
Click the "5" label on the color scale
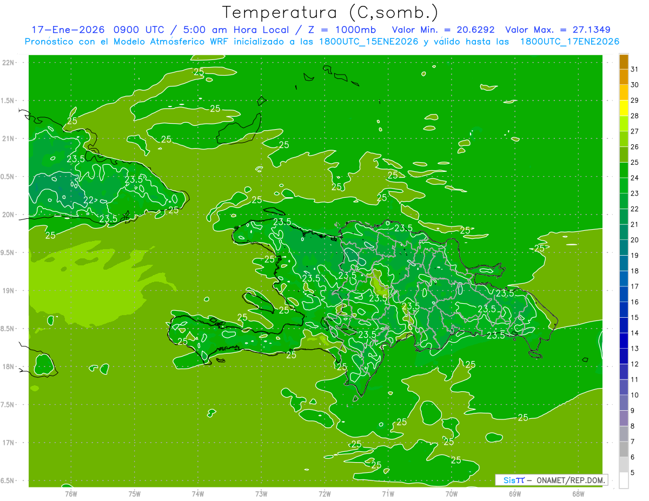tap(632, 473)
